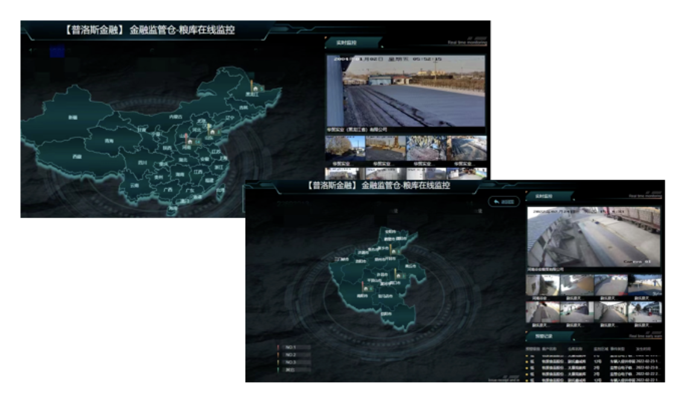
Task: Select 四川 region on the China map
Action: (142, 163)
